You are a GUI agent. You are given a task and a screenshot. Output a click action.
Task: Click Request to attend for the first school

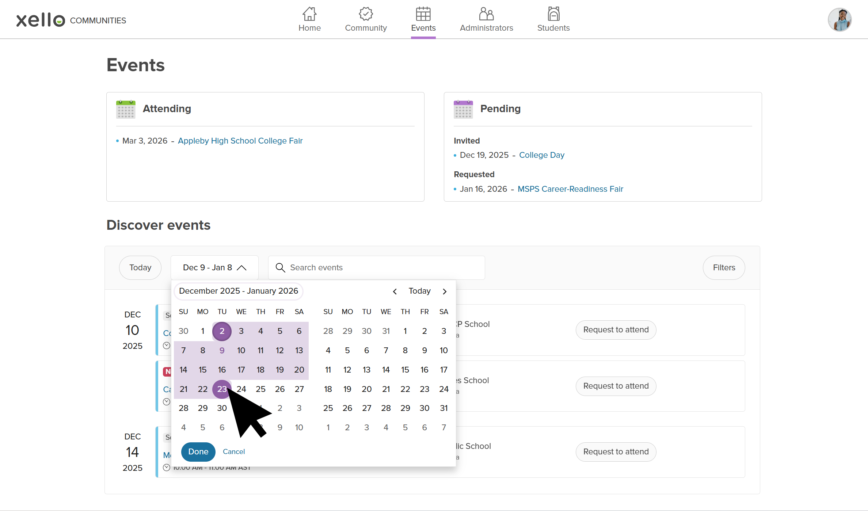[x=616, y=329]
